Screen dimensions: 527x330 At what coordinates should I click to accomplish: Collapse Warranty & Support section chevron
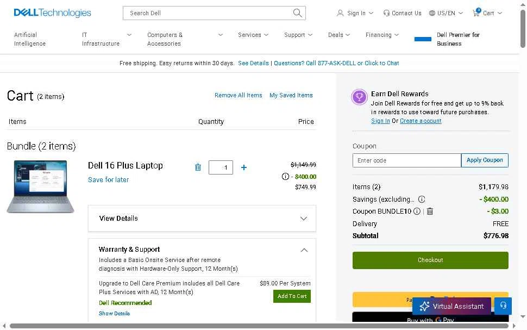pos(304,250)
